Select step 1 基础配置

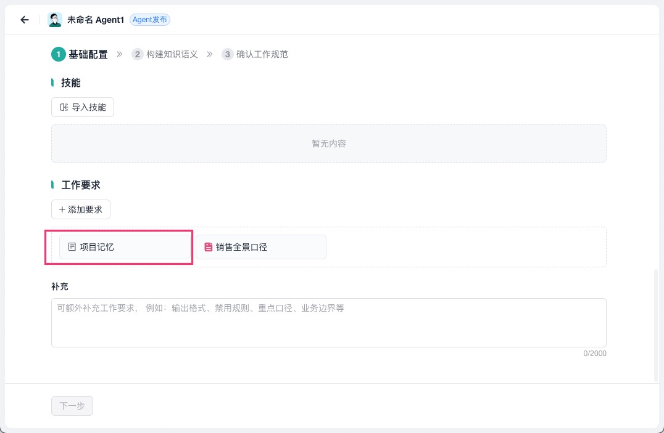(80, 54)
